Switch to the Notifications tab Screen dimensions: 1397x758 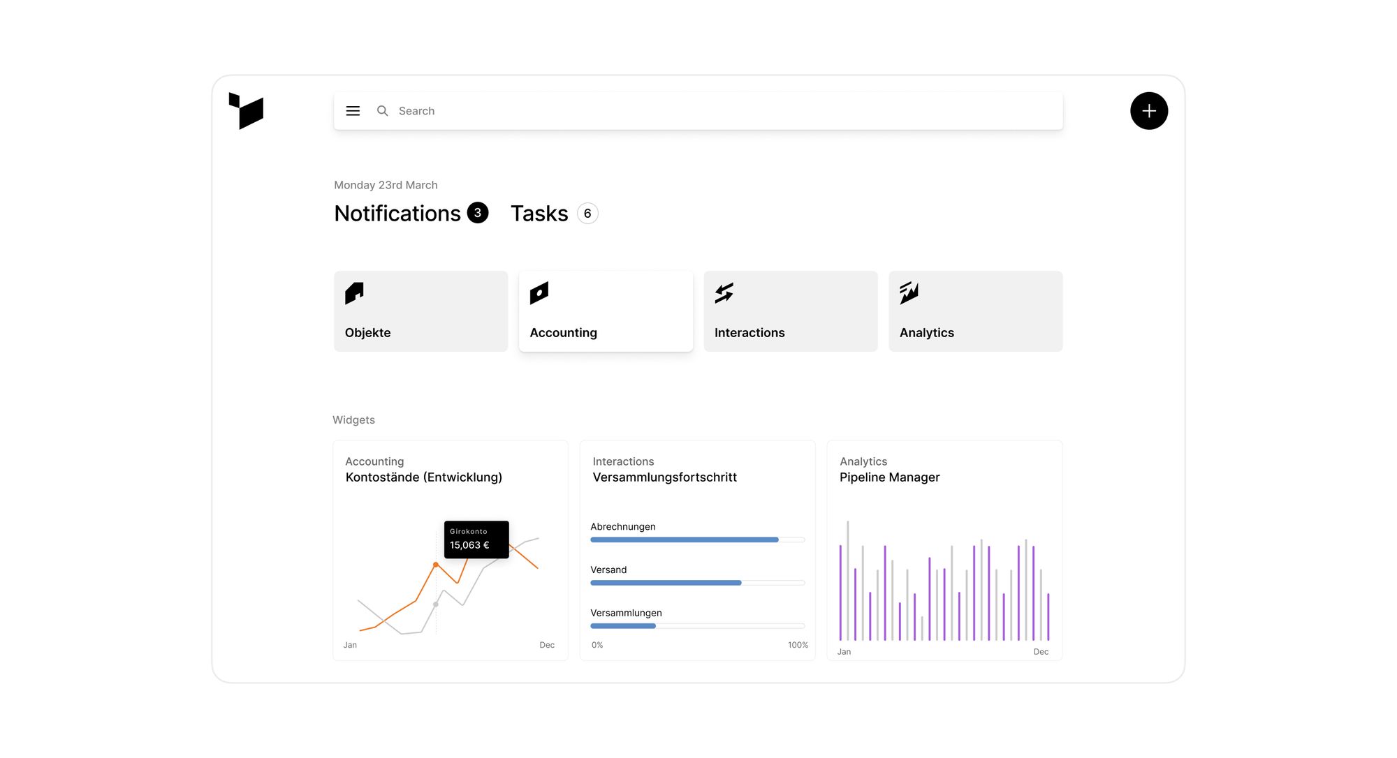point(397,213)
